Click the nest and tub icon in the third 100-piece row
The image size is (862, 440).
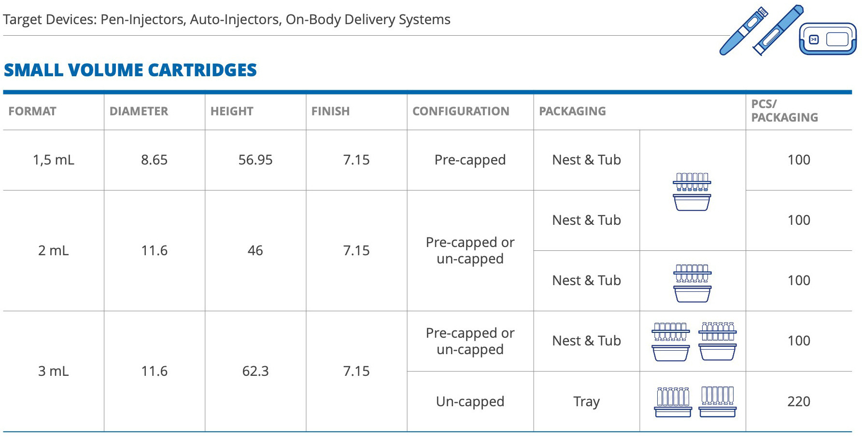(x=692, y=283)
